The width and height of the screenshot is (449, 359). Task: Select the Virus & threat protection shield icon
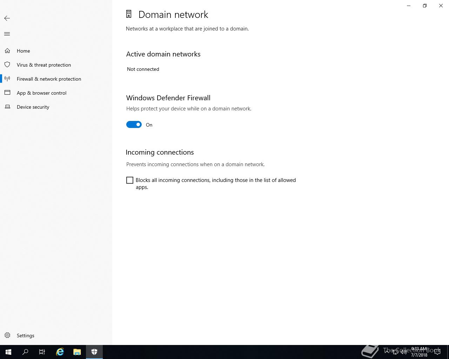click(x=7, y=65)
